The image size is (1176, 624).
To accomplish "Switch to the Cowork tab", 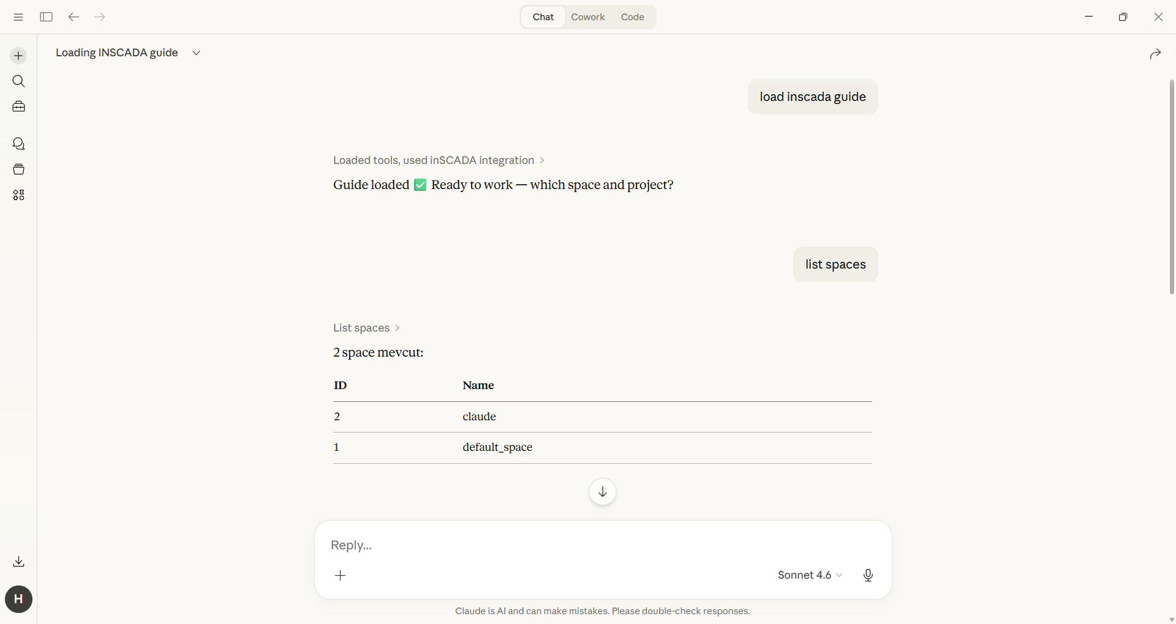I will pos(587,17).
